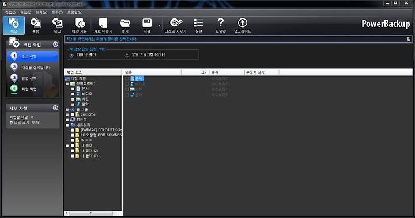Open the 도구 menu
Screen dimensions: 415x218
pos(57,13)
